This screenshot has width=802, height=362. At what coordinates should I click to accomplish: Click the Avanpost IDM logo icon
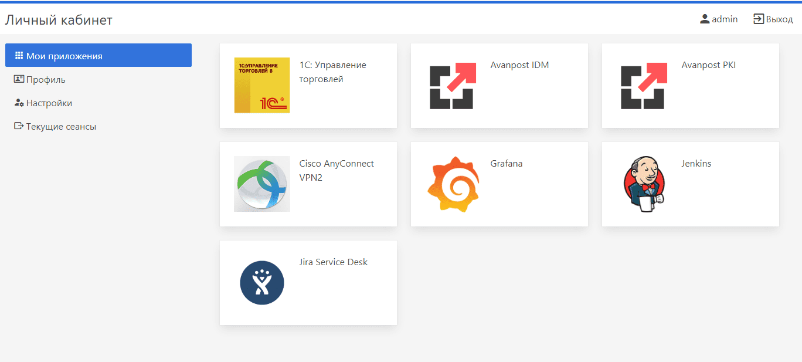tap(453, 86)
